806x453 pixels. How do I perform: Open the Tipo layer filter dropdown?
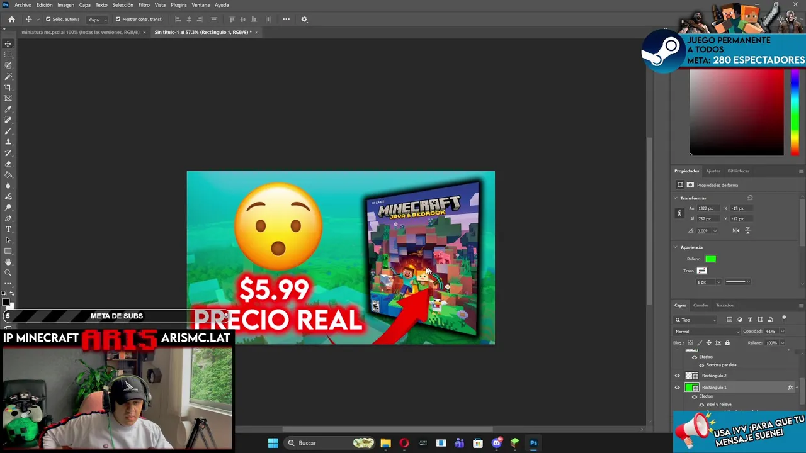[x=696, y=320]
